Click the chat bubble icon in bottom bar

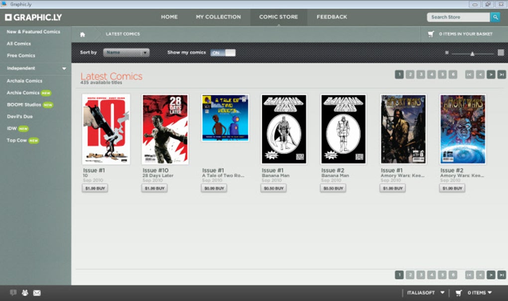point(13,293)
